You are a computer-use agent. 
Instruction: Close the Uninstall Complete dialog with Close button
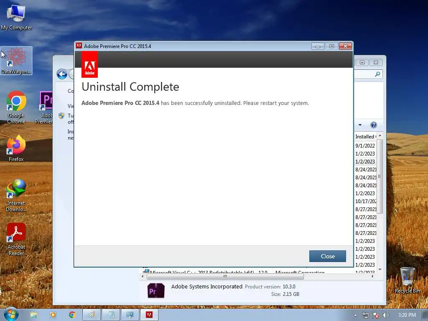(328, 256)
